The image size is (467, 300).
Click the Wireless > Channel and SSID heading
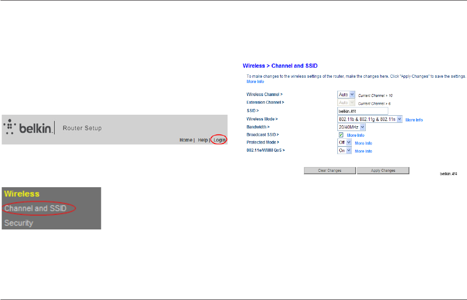coord(280,66)
